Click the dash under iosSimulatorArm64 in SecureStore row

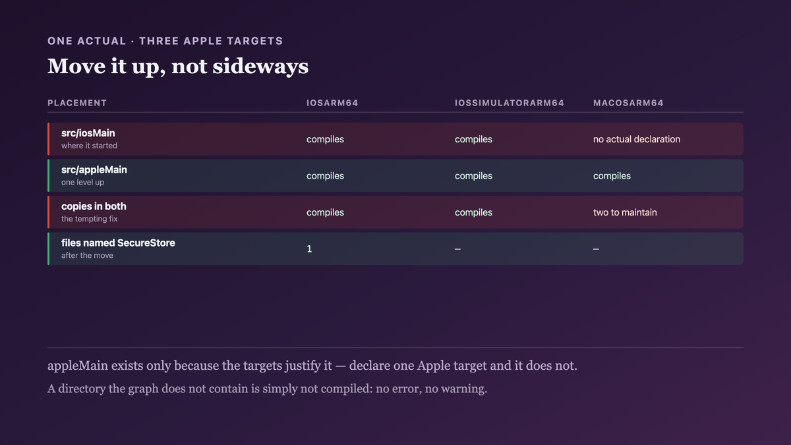click(x=458, y=249)
